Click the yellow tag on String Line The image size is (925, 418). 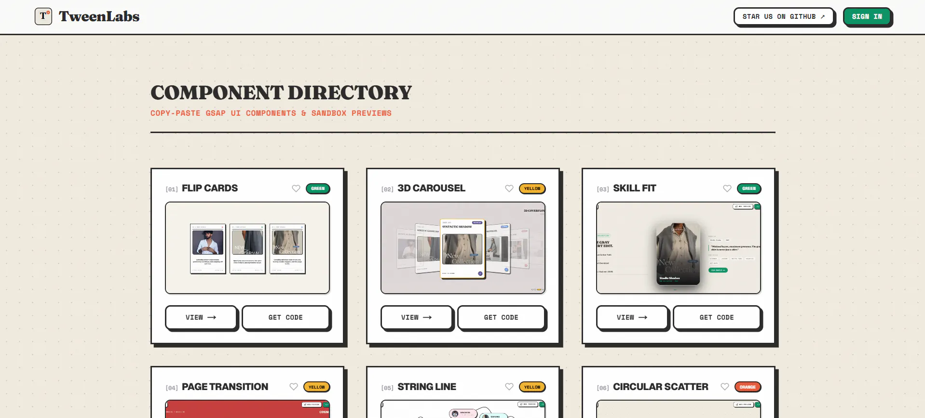tap(532, 387)
